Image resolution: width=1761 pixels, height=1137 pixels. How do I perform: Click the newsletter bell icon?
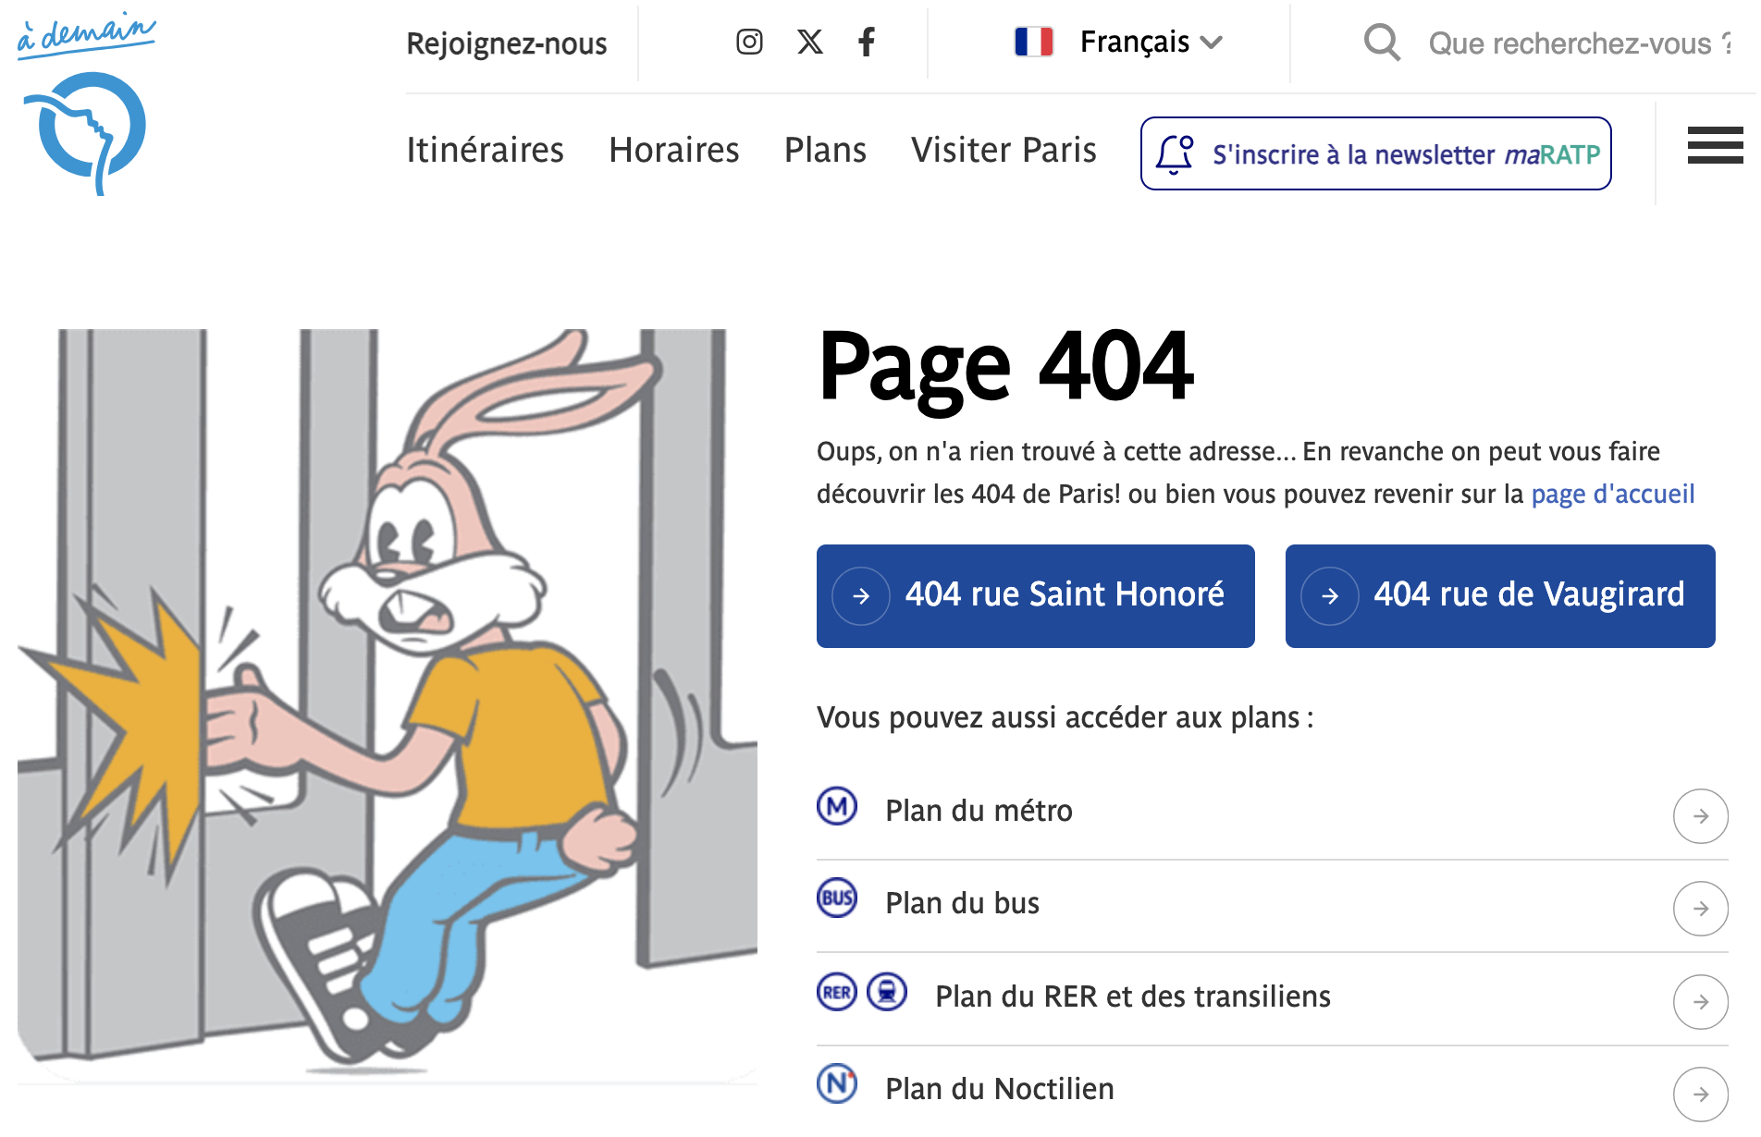pos(1175,154)
